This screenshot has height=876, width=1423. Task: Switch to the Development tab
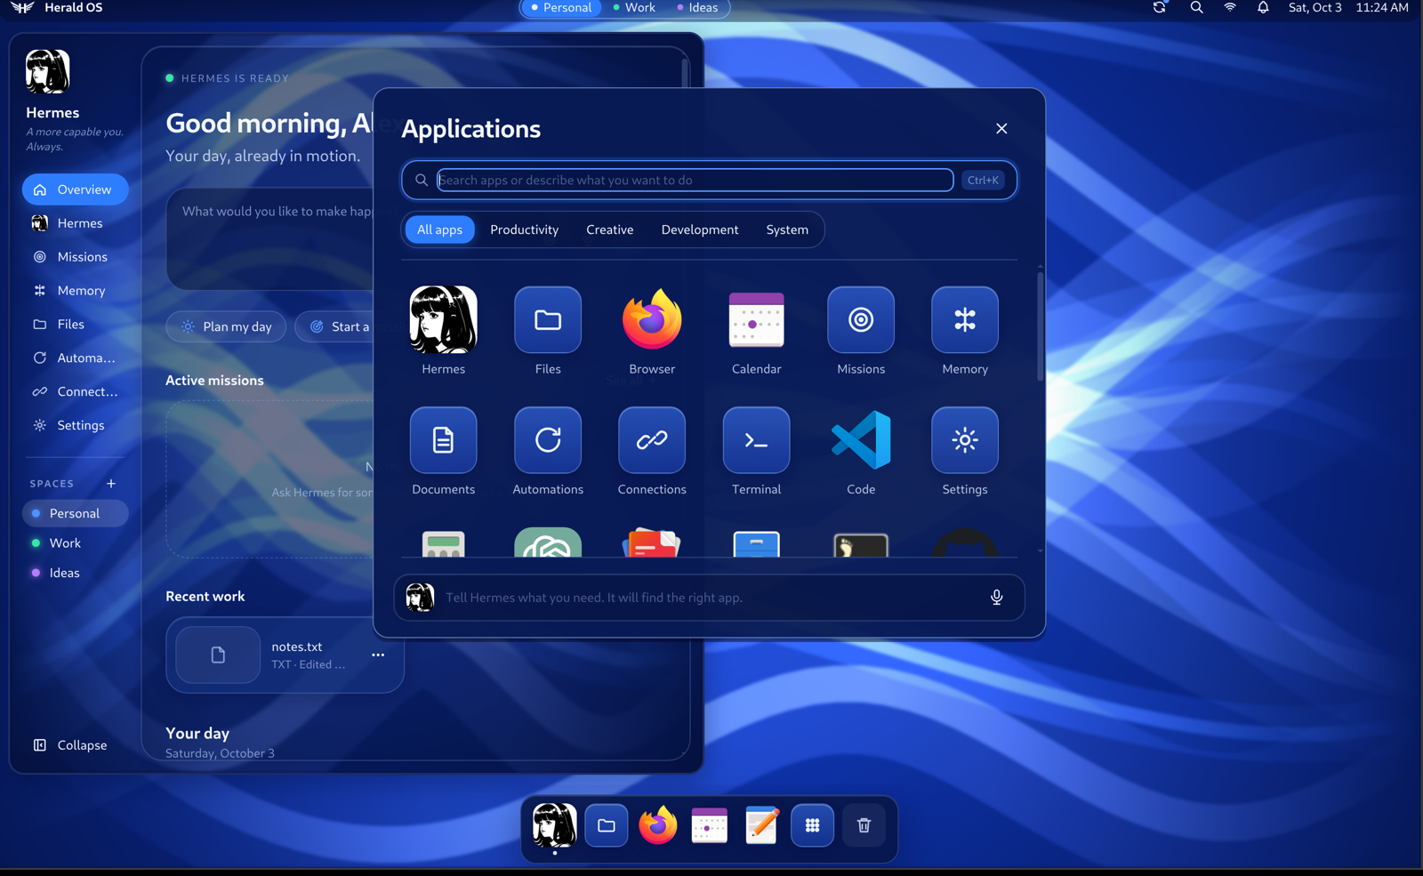click(700, 229)
